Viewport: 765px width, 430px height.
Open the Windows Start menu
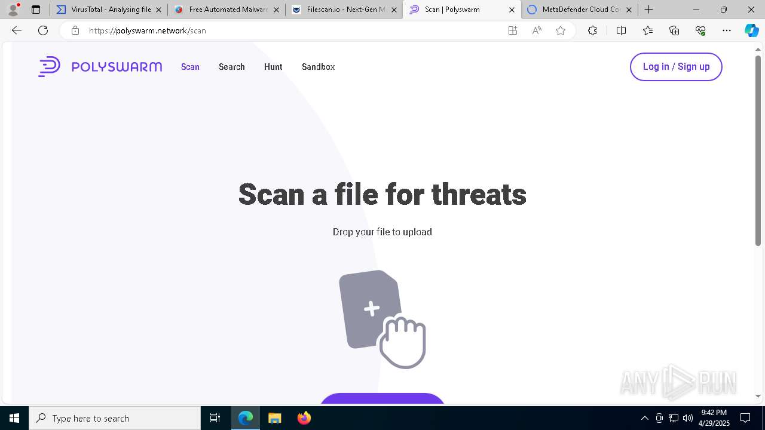tap(14, 418)
